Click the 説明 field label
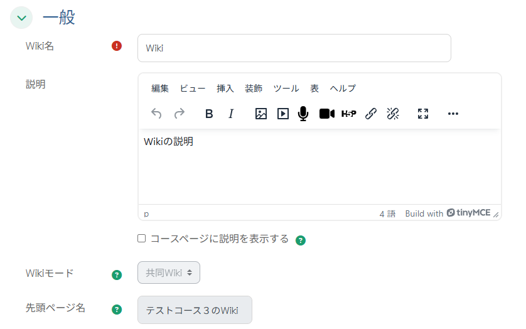 coord(36,84)
